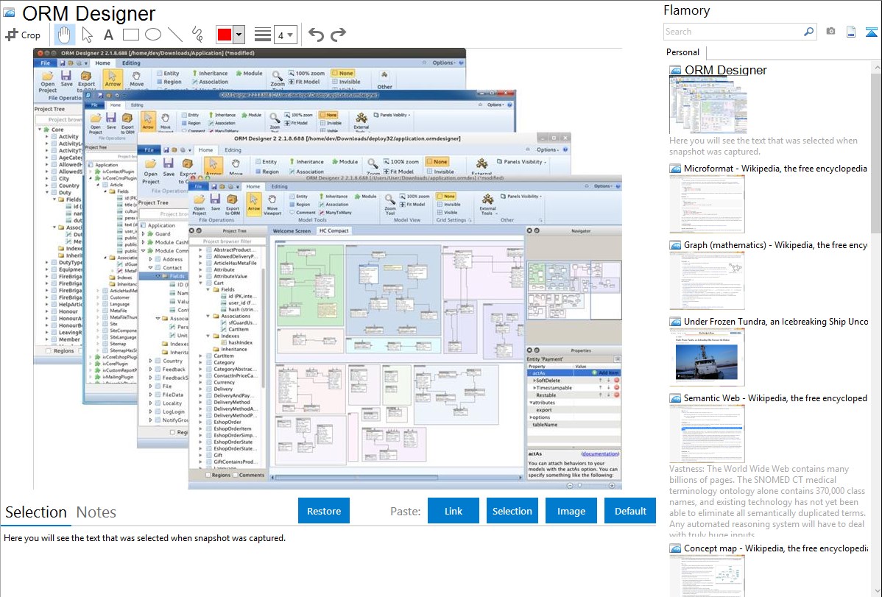Tick Regions checkbox in rearmost ORM window

click(x=49, y=350)
